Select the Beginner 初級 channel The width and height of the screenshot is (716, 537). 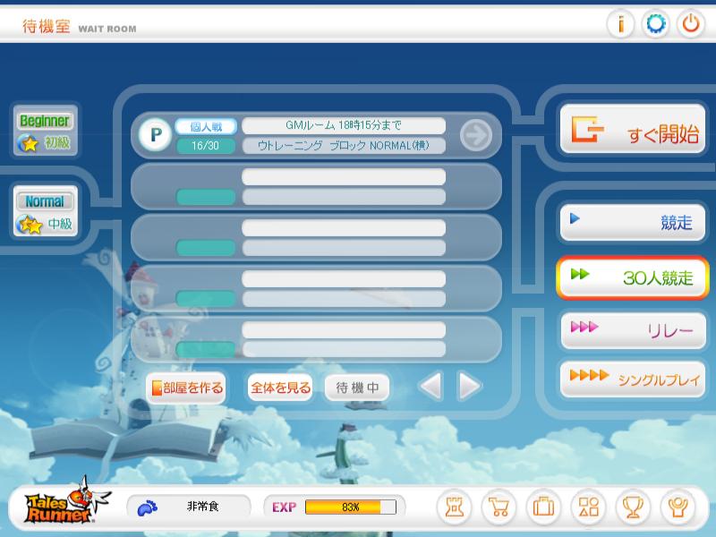pyautogui.click(x=46, y=131)
